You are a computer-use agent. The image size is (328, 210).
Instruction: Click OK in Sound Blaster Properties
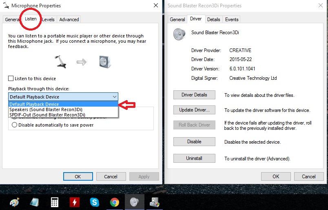[x=276, y=176]
